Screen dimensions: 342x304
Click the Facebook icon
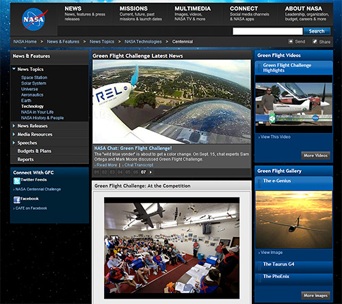point(16,200)
